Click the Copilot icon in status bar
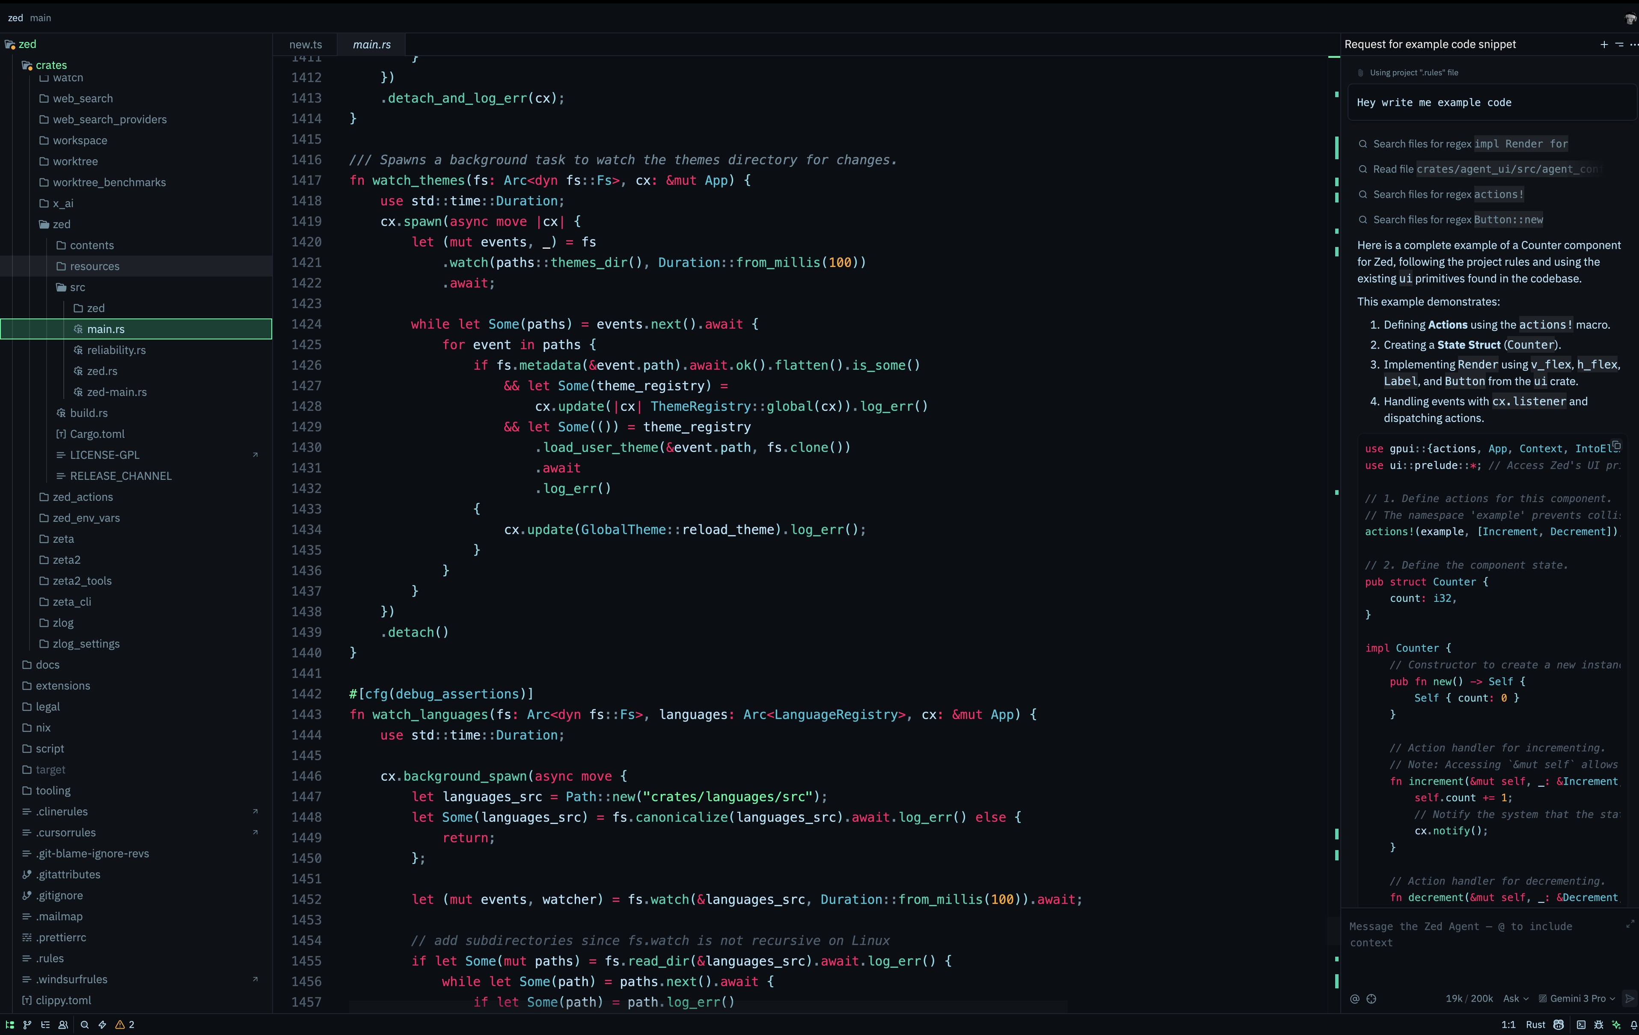Screen dimensions: 1639x1035 1559,1024
